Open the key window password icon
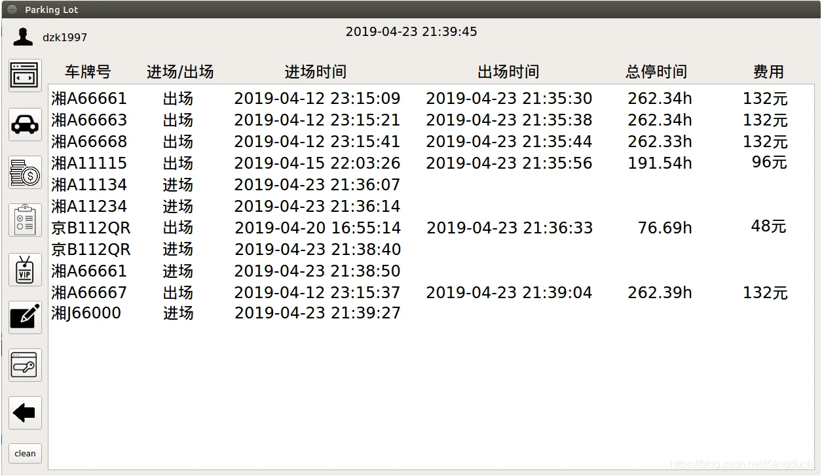 (25, 365)
